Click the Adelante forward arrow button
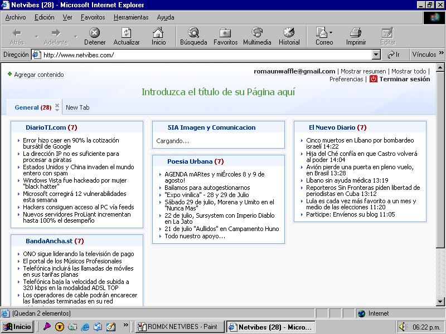The height and width of the screenshot is (334, 446). (x=56, y=36)
